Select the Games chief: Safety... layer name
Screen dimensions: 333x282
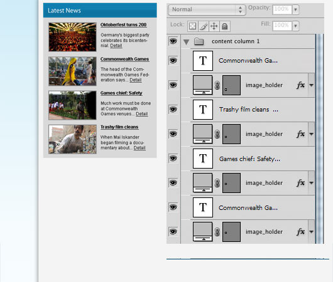click(249, 159)
